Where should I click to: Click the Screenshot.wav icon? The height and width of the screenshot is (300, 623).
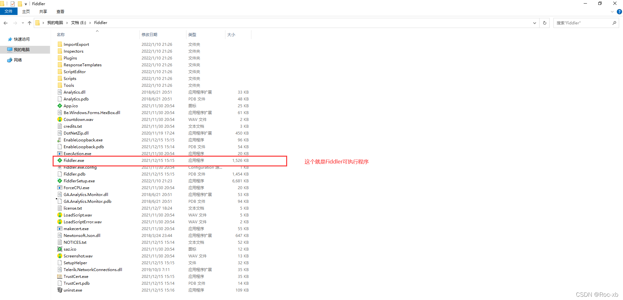click(x=60, y=256)
